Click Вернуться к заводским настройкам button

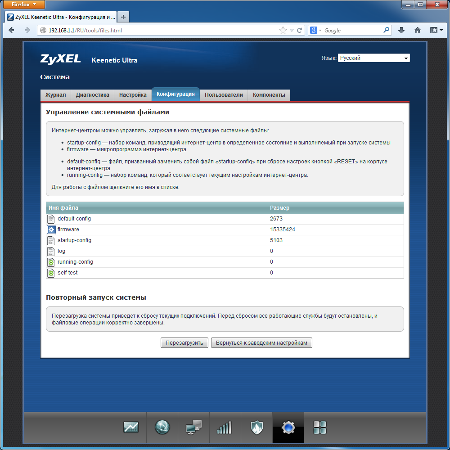261,342
